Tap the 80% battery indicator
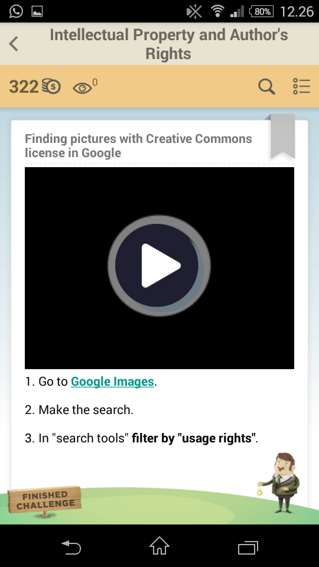The width and height of the screenshot is (319, 567). (x=261, y=12)
